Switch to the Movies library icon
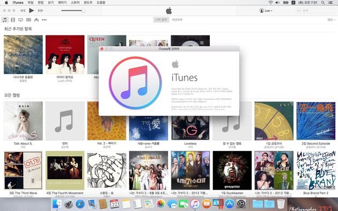338x211 pixels. tap(13, 20)
